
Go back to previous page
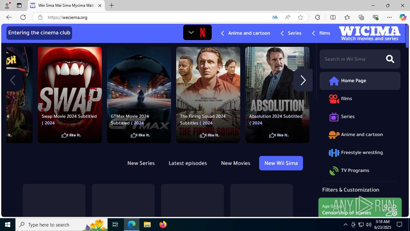9,17
